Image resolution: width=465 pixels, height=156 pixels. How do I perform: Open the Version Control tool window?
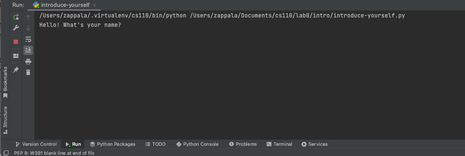click(x=36, y=144)
